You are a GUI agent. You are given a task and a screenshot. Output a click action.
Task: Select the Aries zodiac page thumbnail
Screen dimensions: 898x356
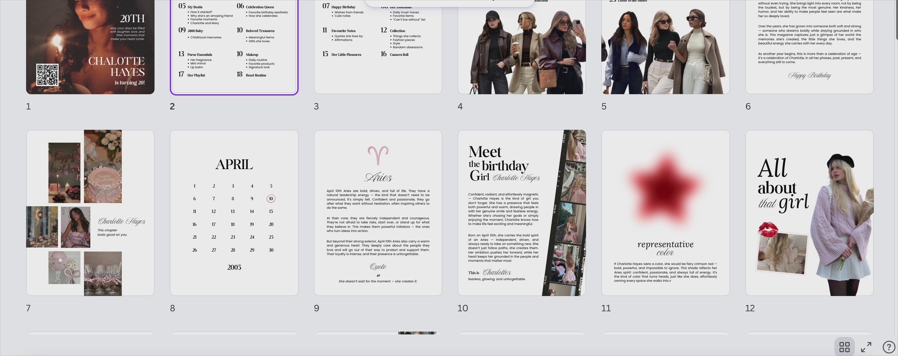(378, 213)
